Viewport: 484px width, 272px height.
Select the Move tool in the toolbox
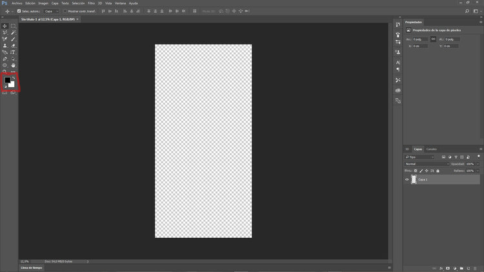(5, 26)
